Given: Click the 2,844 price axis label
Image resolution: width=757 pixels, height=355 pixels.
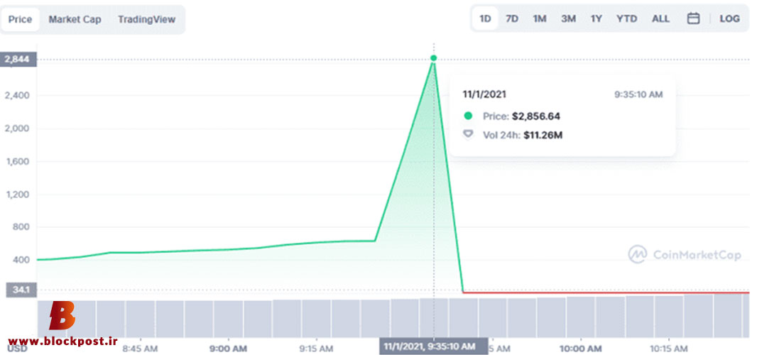Looking at the screenshot, I should tap(17, 60).
